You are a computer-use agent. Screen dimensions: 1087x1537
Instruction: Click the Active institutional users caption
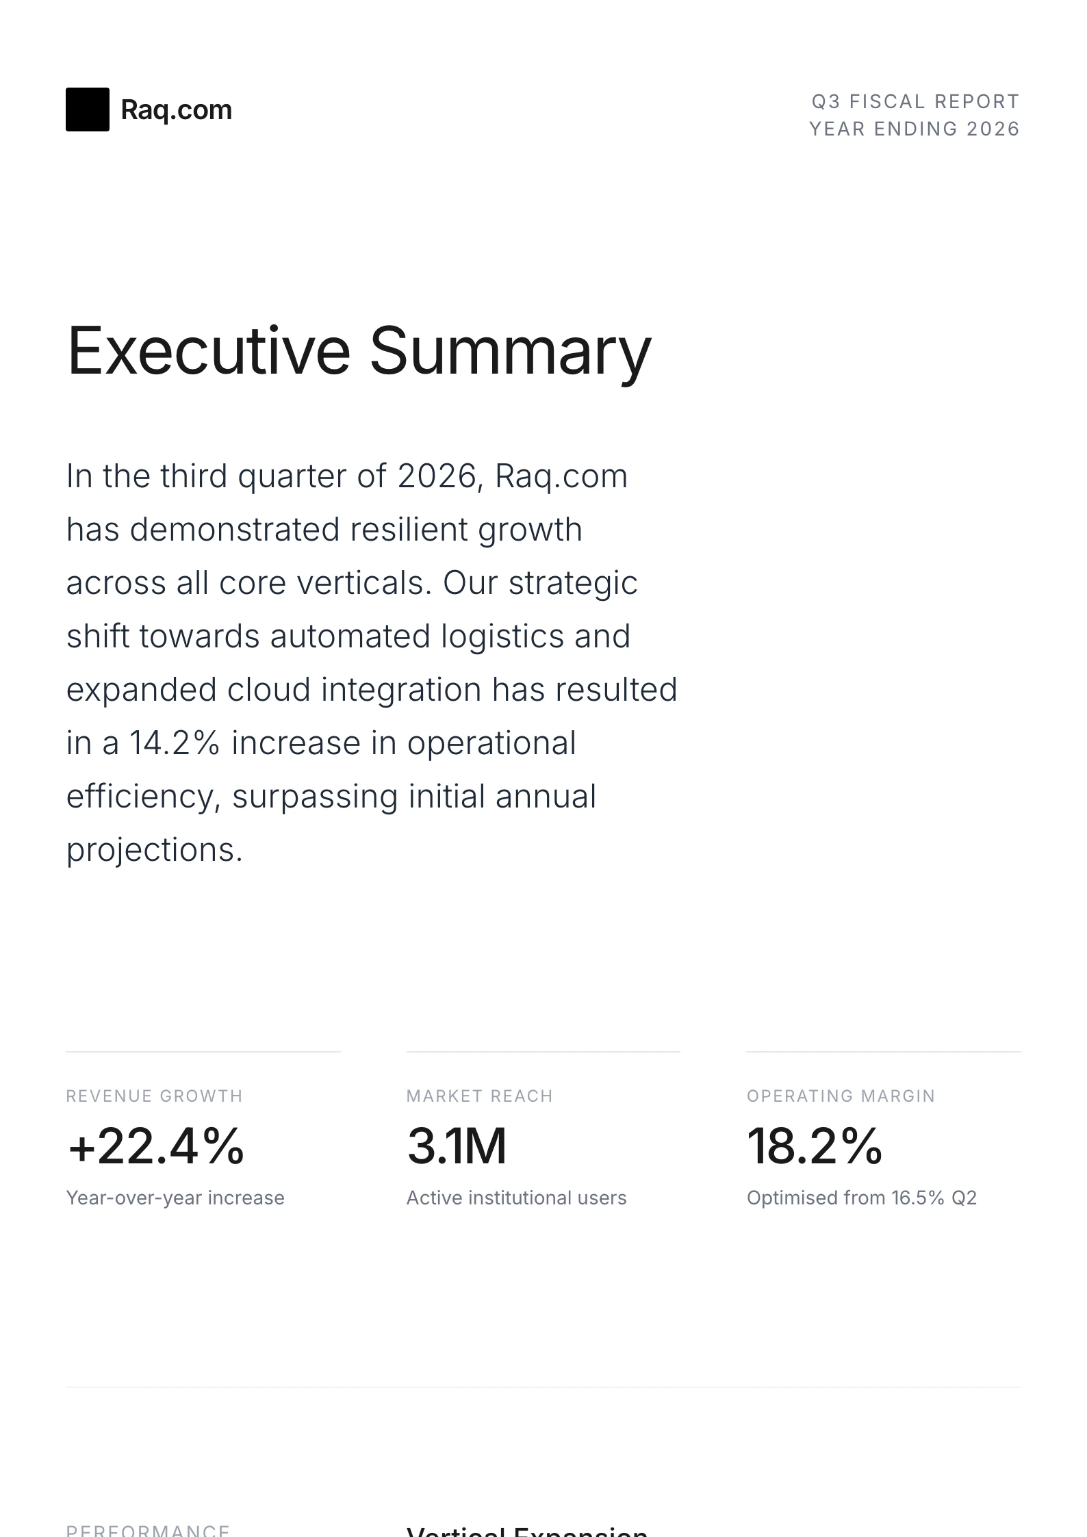[x=516, y=1198]
